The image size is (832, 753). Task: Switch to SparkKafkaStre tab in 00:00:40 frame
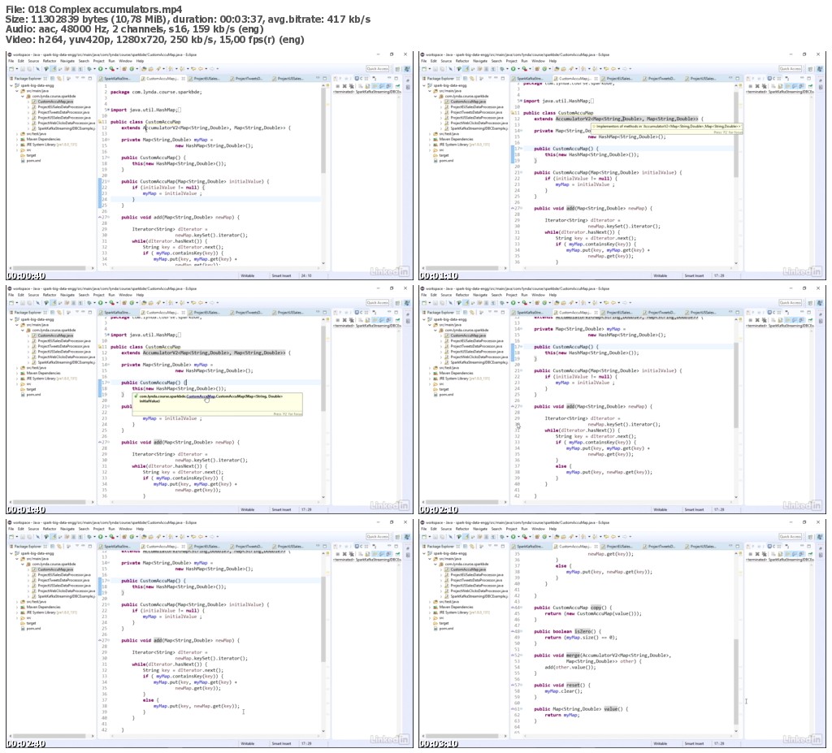[117, 79]
